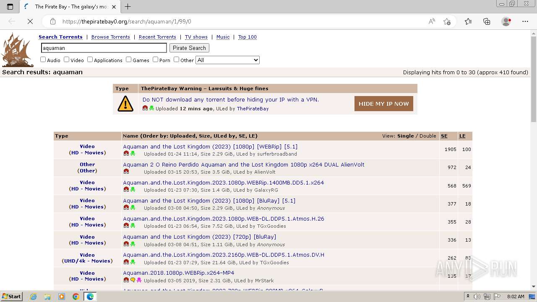Open Edge Settings and more menu
This screenshot has width=537, height=302.
pos(525,21)
